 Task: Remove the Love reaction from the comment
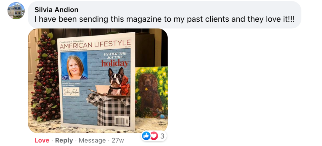(x=42, y=140)
